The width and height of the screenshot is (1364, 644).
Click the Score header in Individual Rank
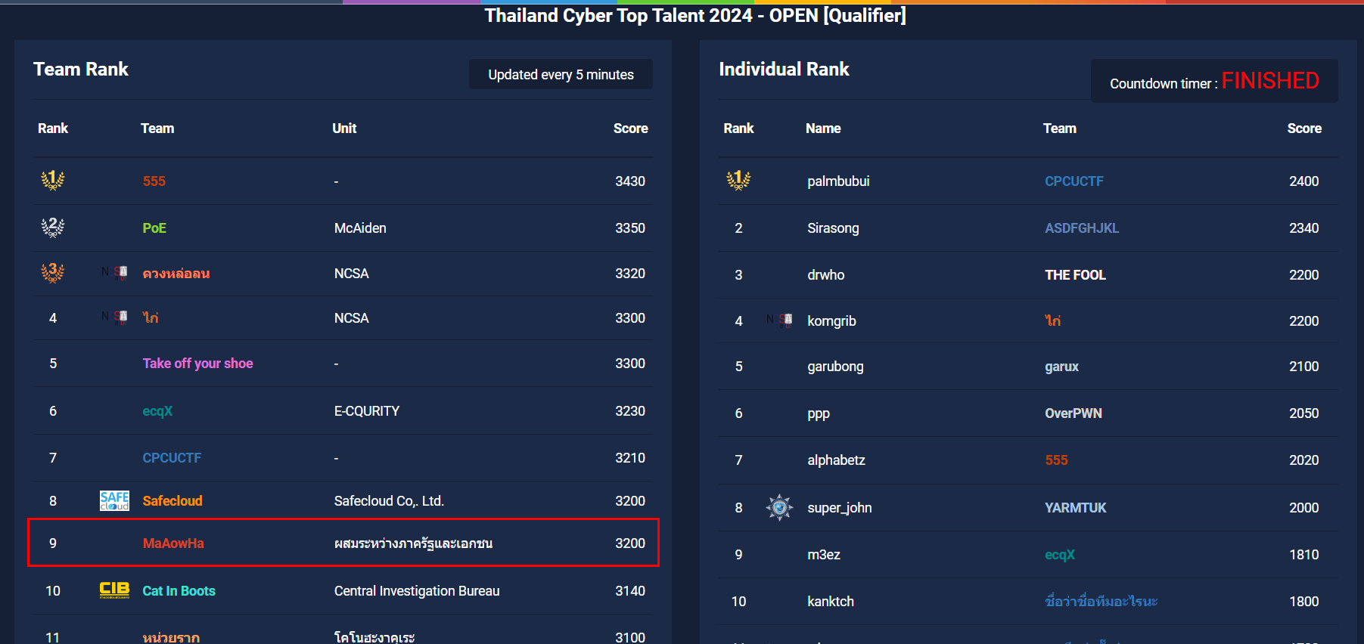click(1304, 128)
